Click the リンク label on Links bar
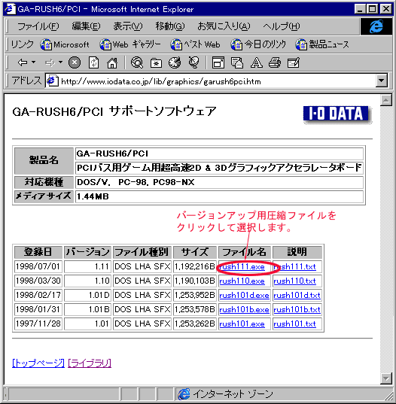This screenshot has height=404, width=396. 22,44
